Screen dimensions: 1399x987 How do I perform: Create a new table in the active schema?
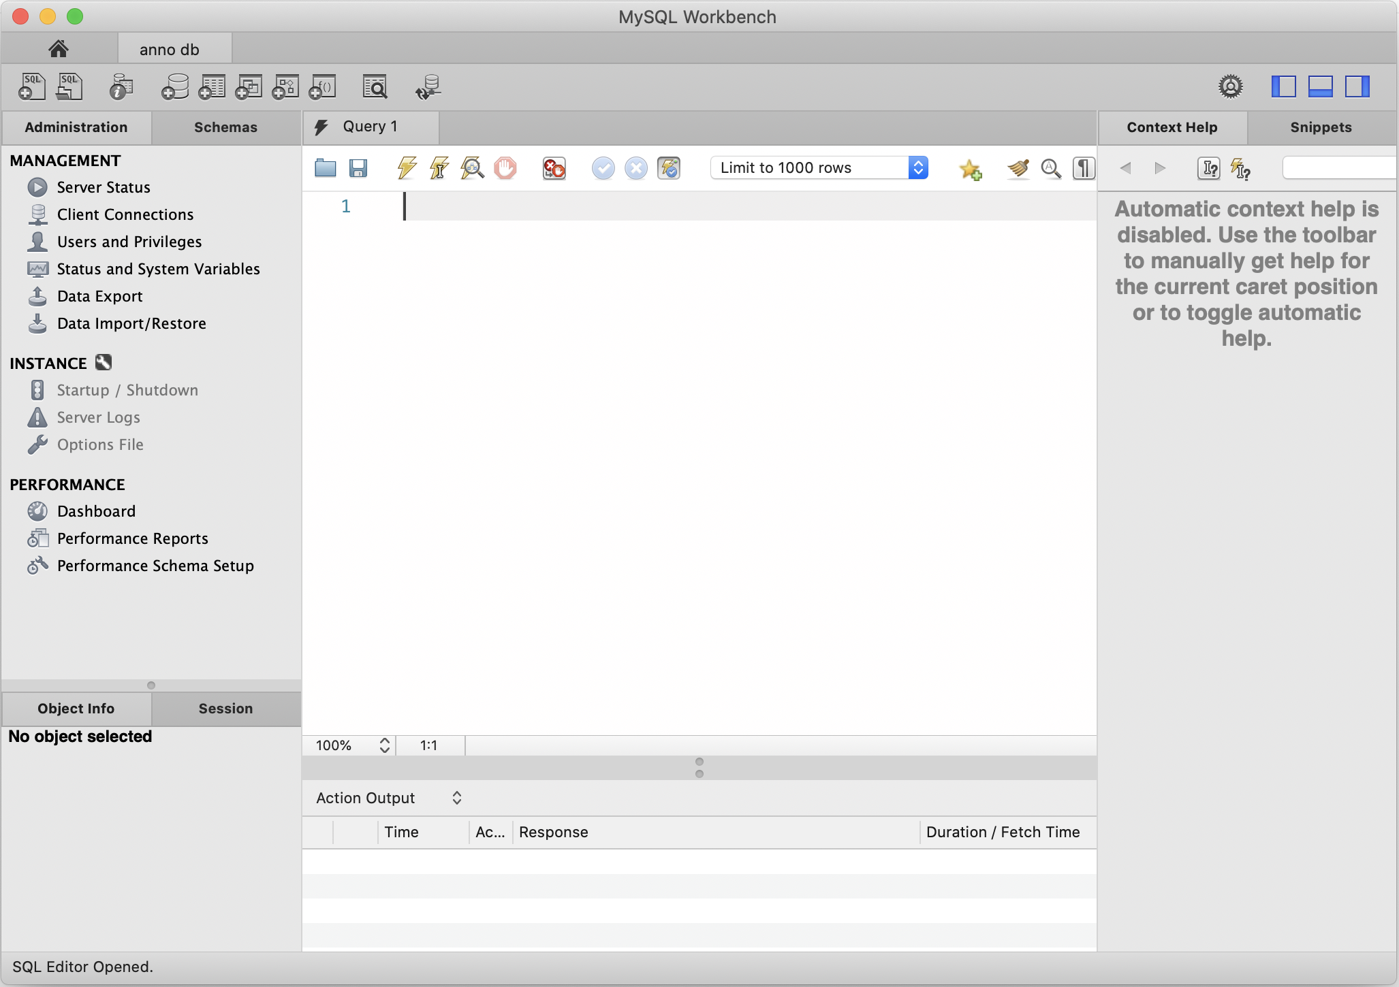(212, 86)
